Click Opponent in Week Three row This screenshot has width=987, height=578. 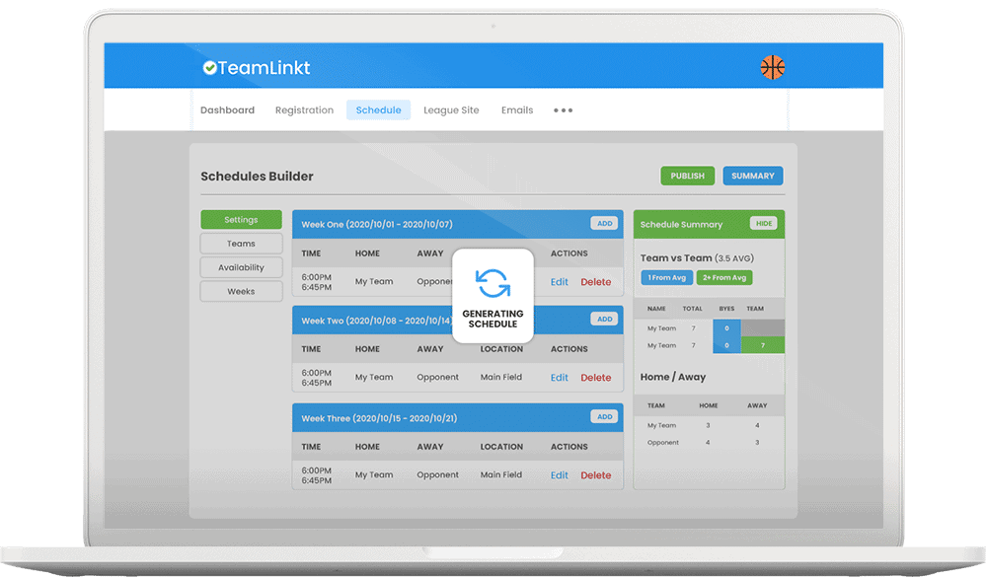437,474
